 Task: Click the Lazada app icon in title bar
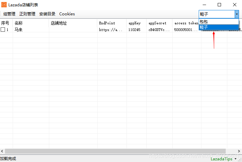pos(4,5)
